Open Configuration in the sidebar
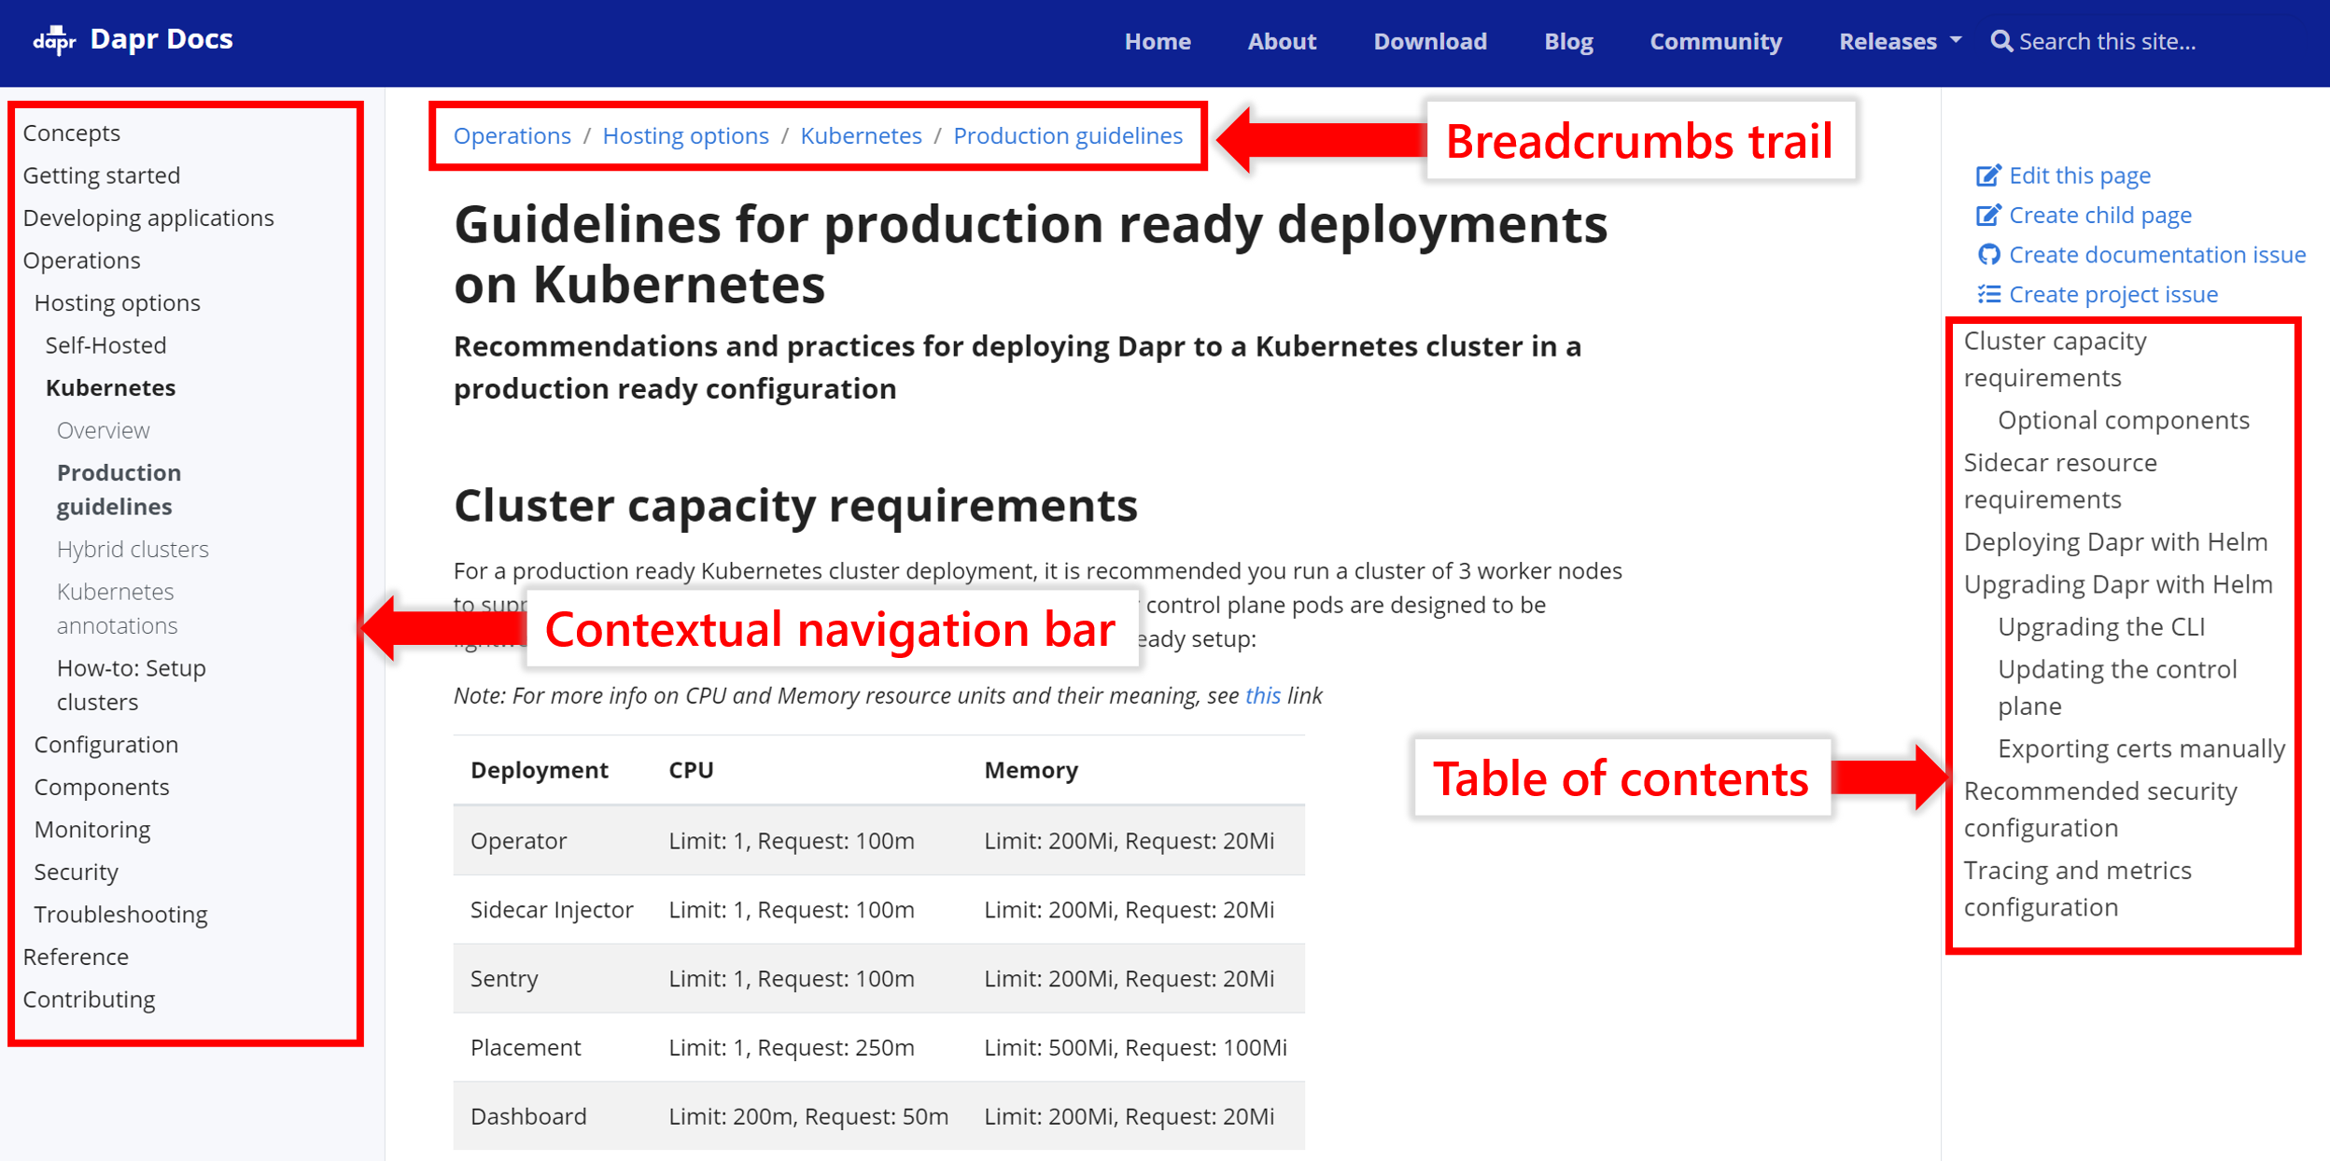The height and width of the screenshot is (1161, 2330). pyautogui.click(x=105, y=745)
